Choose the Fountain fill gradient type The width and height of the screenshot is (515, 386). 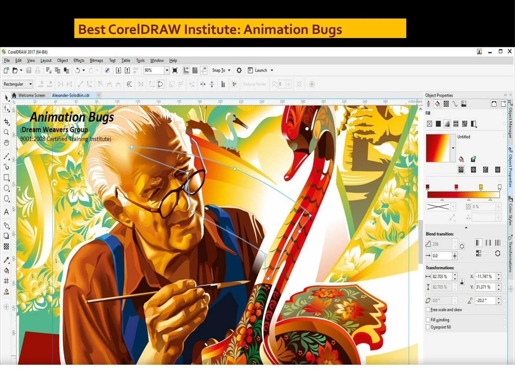(x=447, y=124)
